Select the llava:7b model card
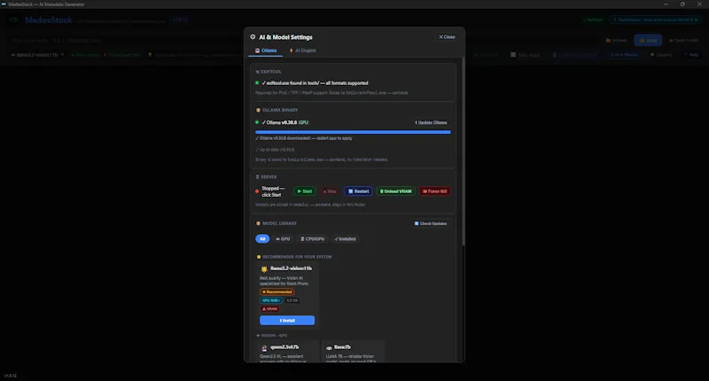This screenshot has width=709, height=381. tap(353, 352)
